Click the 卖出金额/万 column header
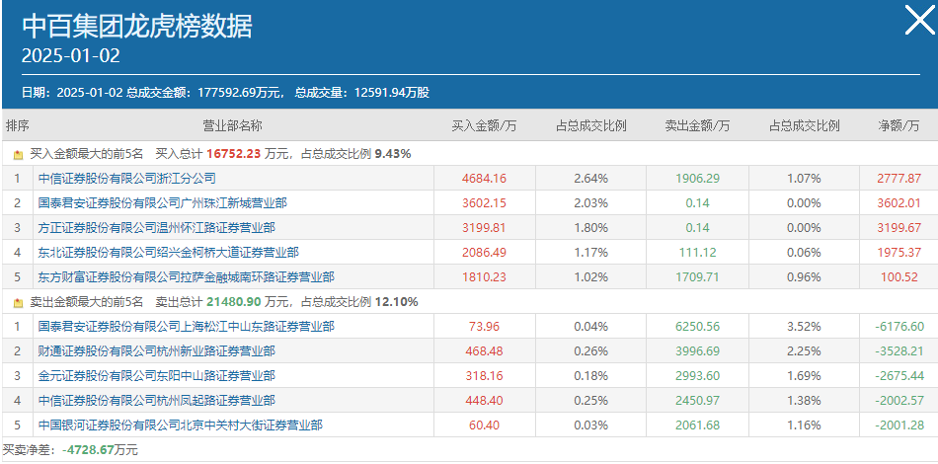 coord(697,126)
